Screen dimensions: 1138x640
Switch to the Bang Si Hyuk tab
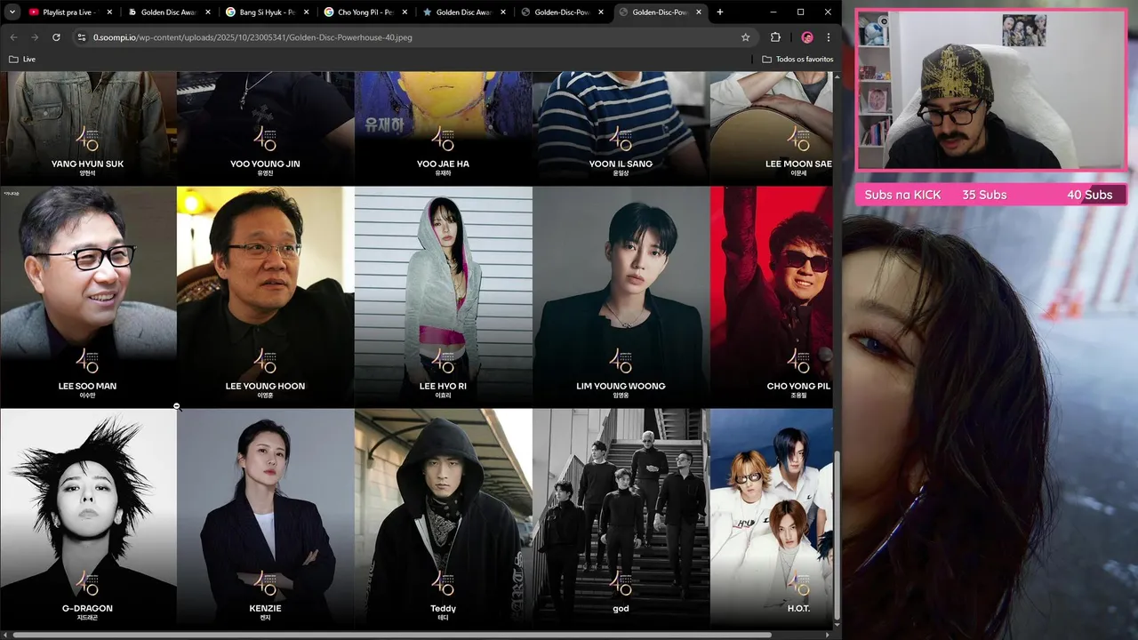[x=265, y=12]
